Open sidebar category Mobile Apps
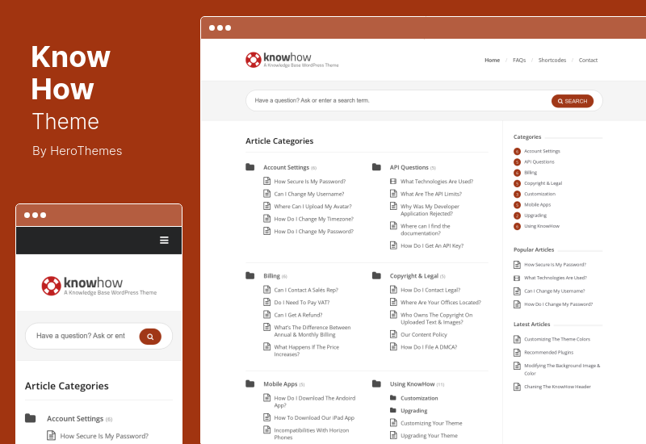 (537, 205)
